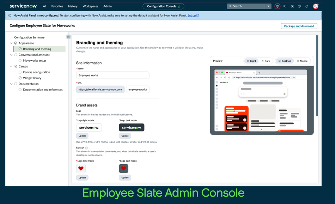335x204 pixels.
Task: Open the help question mark icon
Action: [x=299, y=6]
